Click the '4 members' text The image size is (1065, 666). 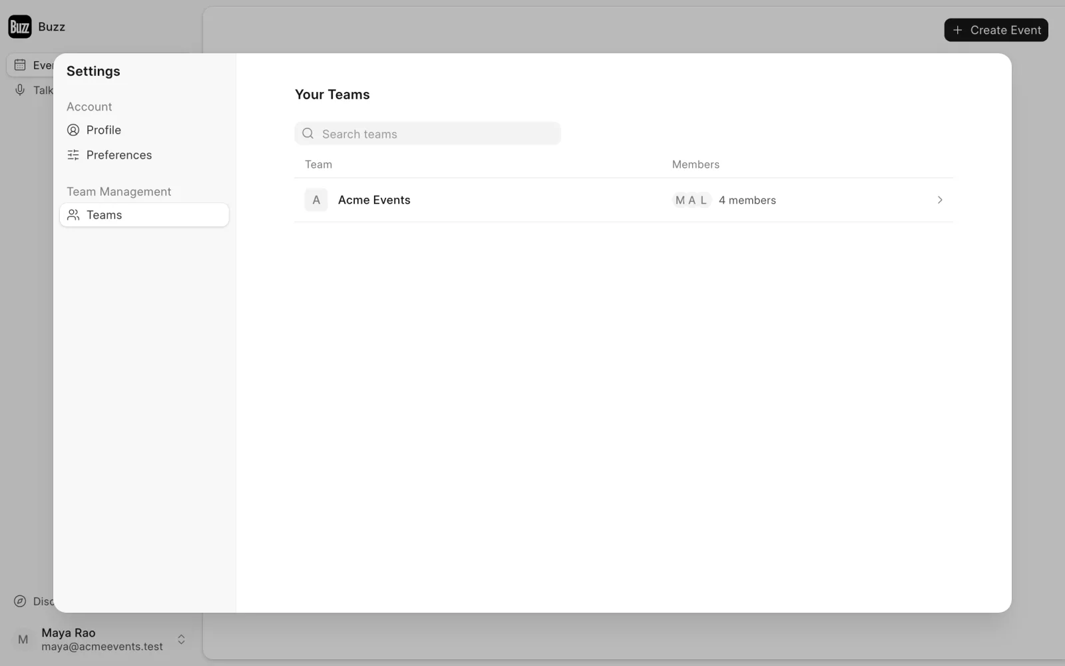pos(747,200)
